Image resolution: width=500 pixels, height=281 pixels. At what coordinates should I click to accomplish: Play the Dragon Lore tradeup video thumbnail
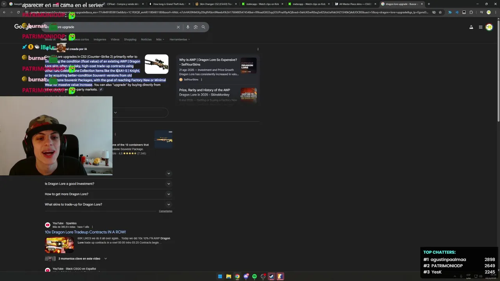[59, 245]
